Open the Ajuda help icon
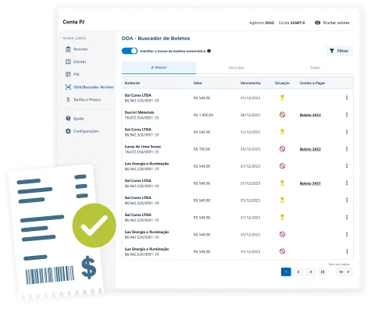This screenshot has width=371, height=309. 68,119
